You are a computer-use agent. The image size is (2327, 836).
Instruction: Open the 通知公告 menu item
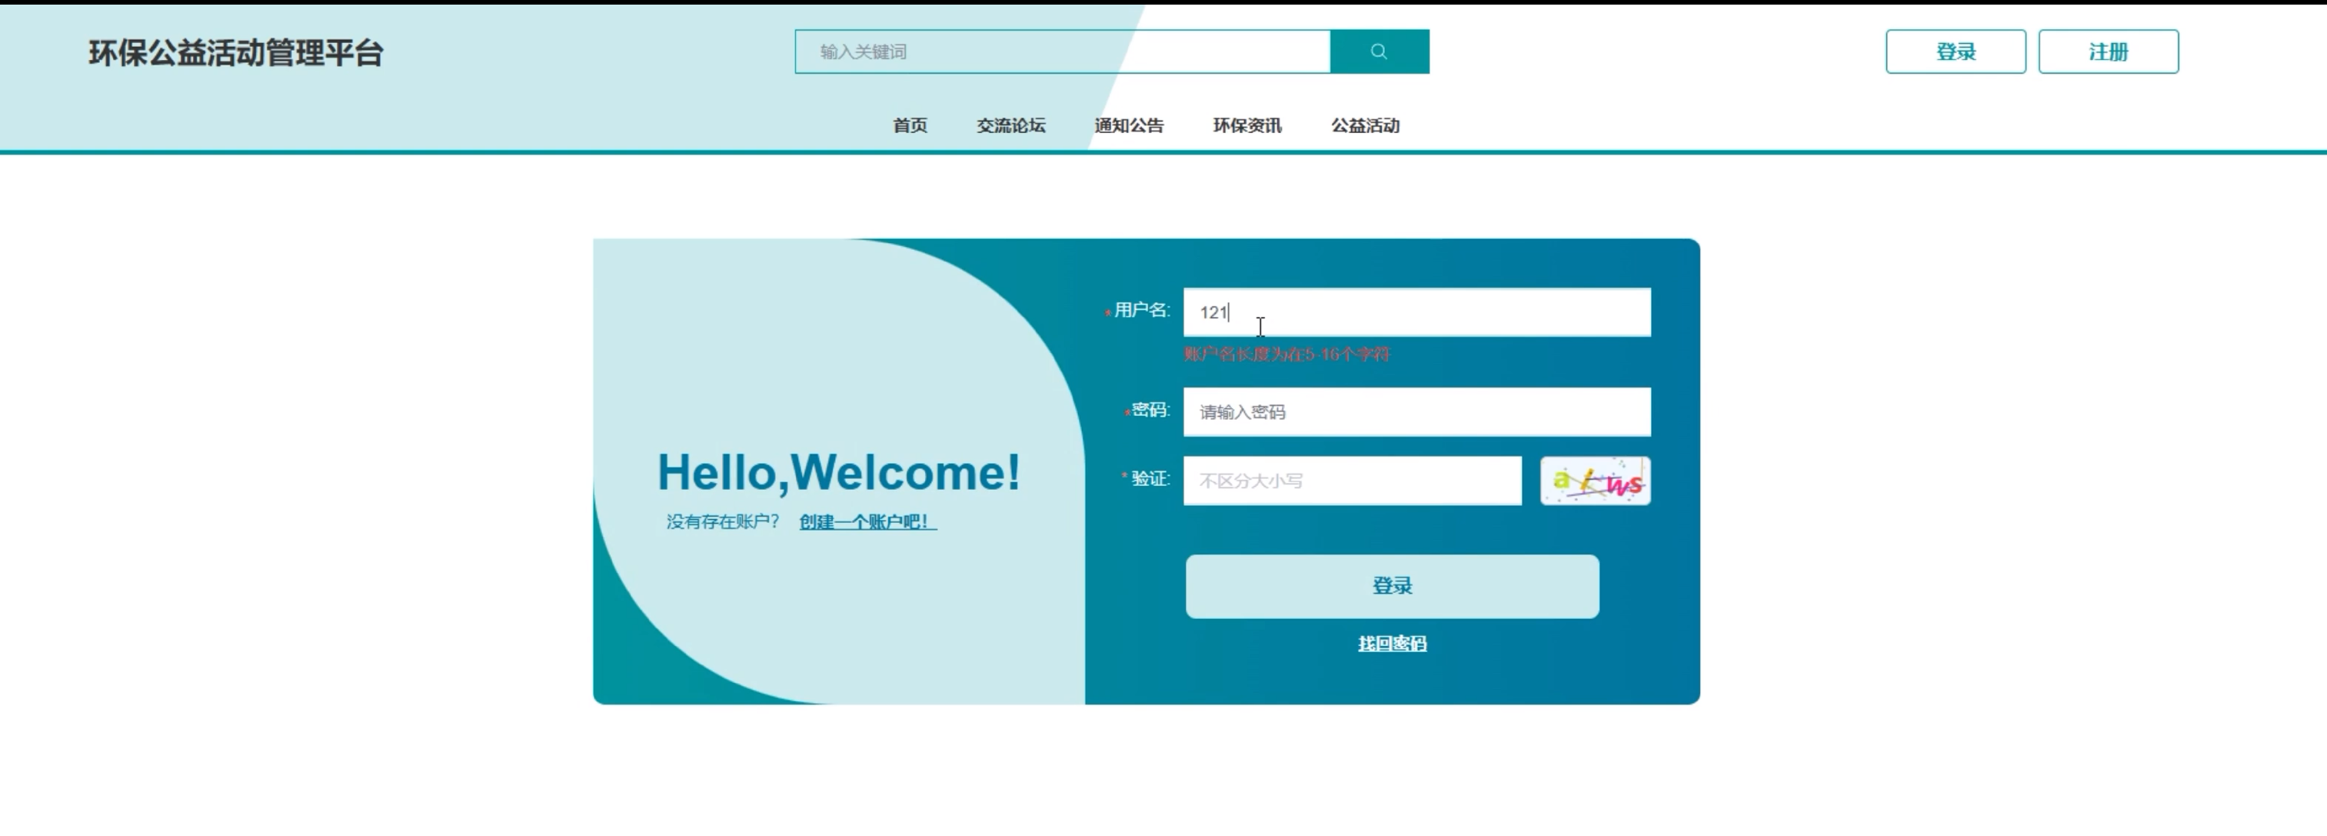pos(1128,125)
